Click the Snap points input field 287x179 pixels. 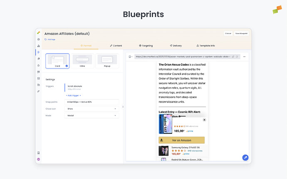click(92, 102)
